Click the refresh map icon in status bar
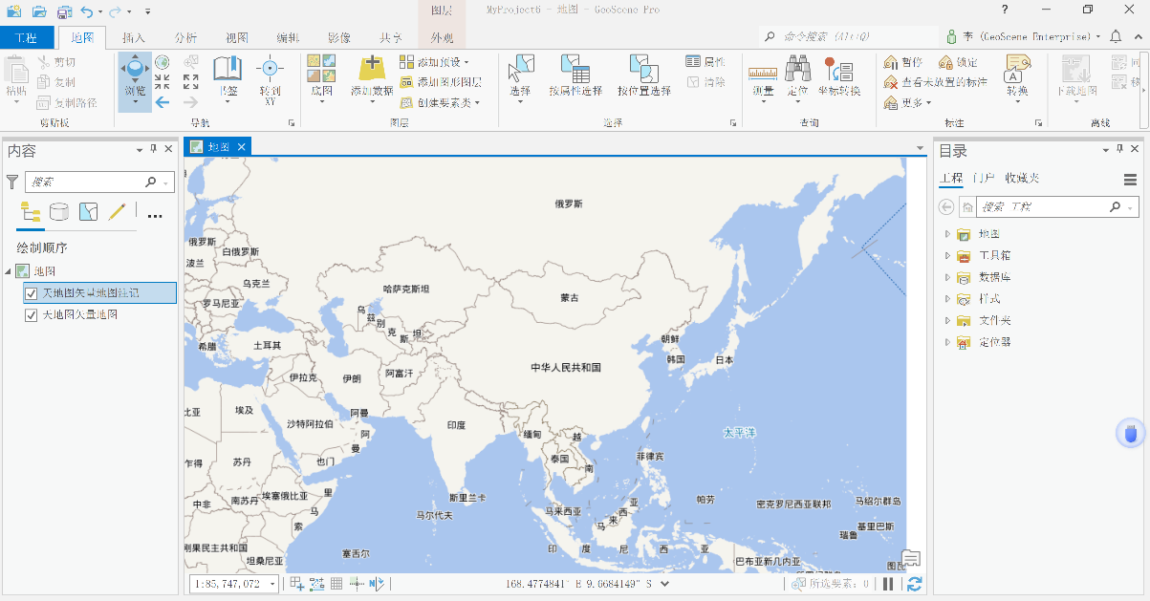The width and height of the screenshot is (1150, 601). tap(915, 584)
